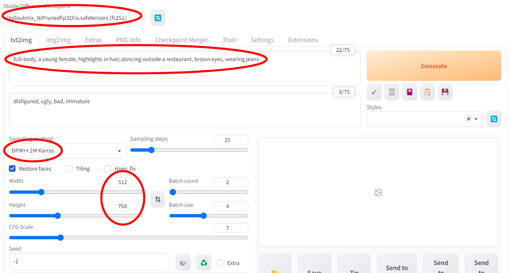
Task: Click the Generate button
Action: [434, 66]
